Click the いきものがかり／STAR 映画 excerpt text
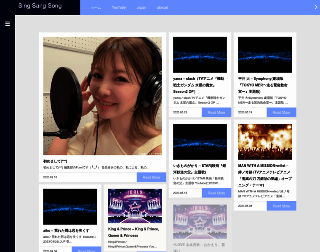320x252 pixels. [198, 181]
